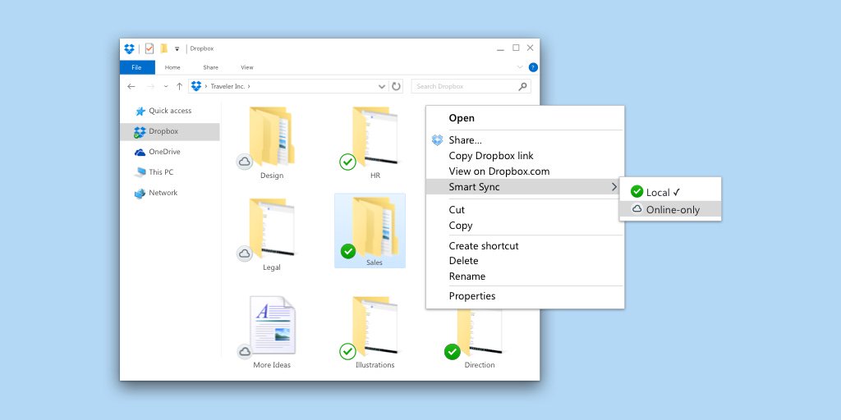Choose Properties from the context menu
Screen dimensions: 841x420
[x=525, y=296]
